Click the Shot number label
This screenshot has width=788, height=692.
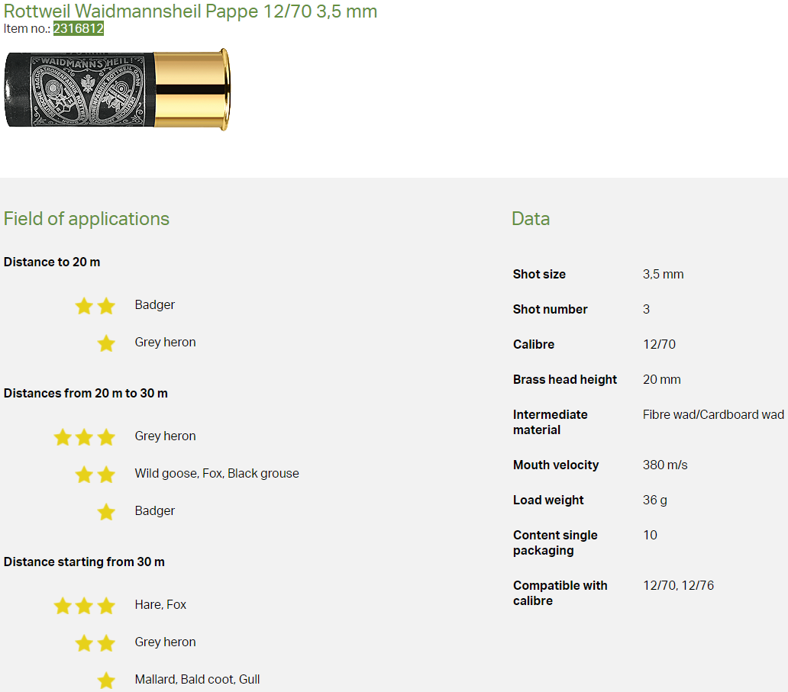pos(551,309)
